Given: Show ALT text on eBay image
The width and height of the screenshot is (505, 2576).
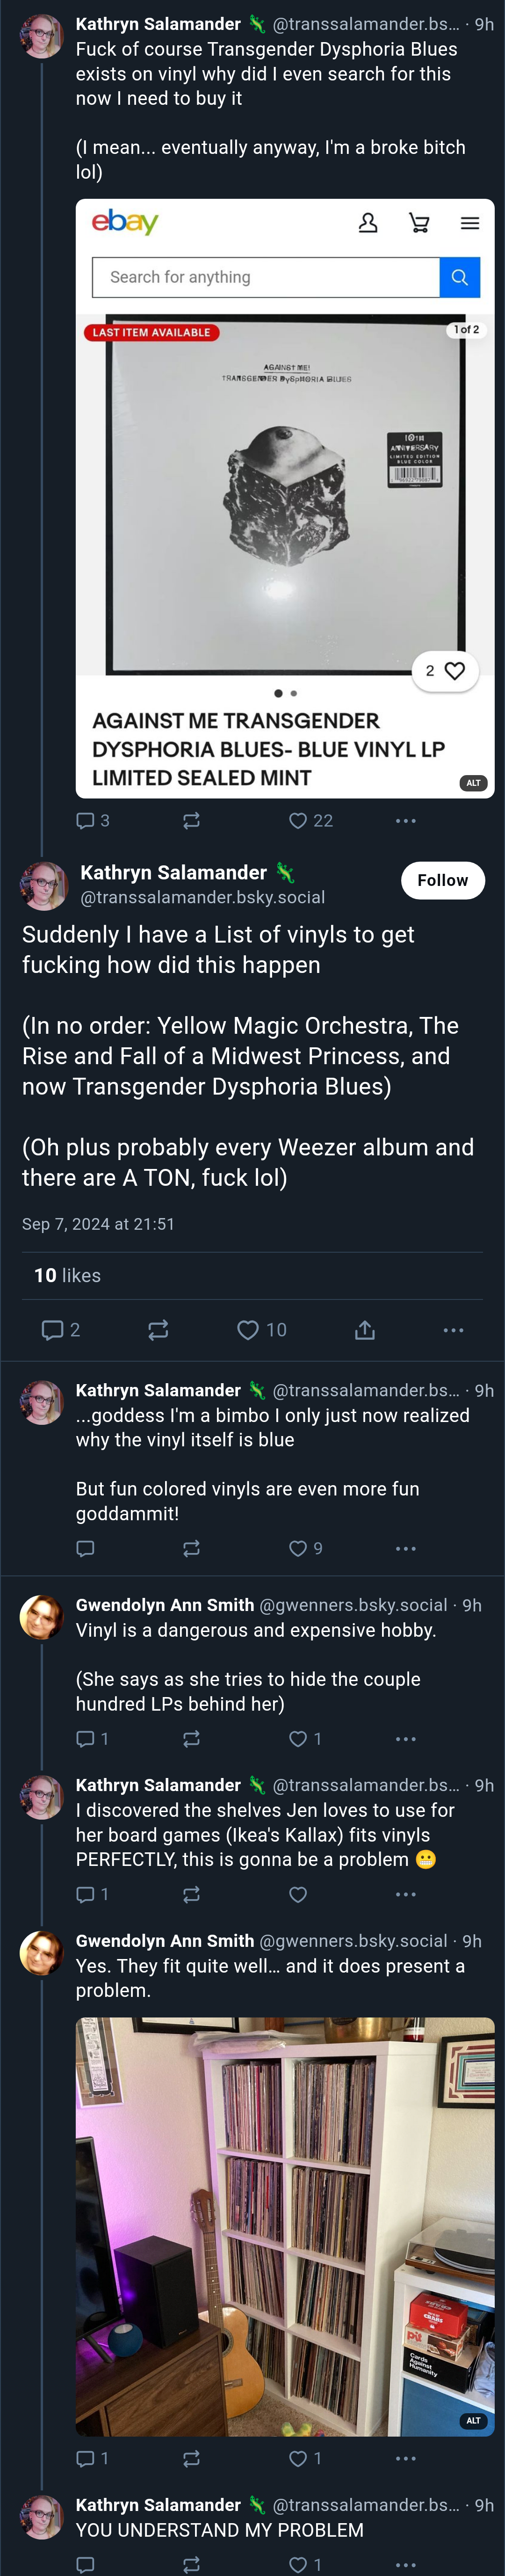Looking at the screenshot, I should 473,783.
